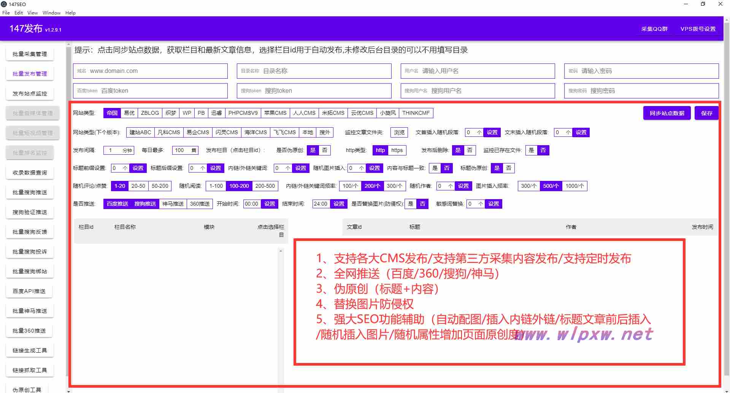
Task: Click the 用户名 input field
Action: pos(478,71)
